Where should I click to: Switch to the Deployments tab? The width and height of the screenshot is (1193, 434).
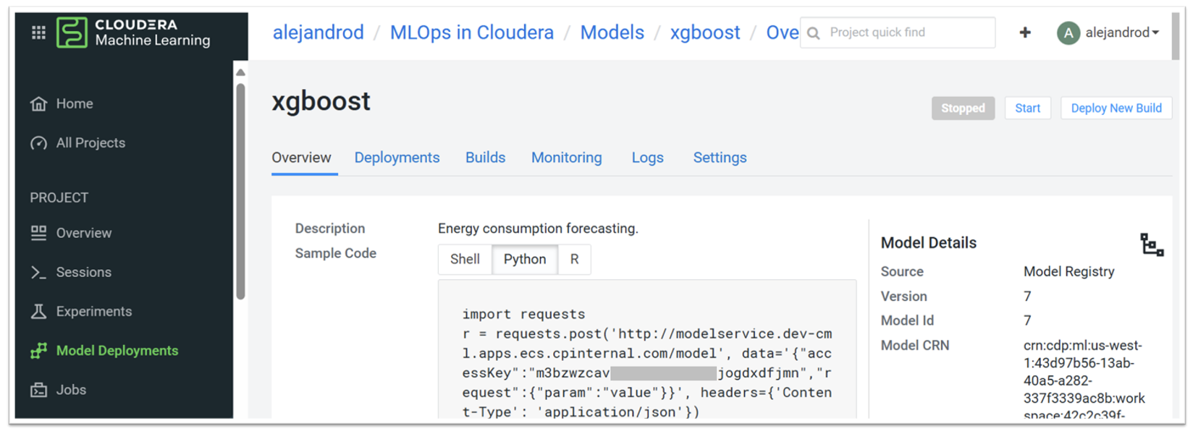point(397,158)
